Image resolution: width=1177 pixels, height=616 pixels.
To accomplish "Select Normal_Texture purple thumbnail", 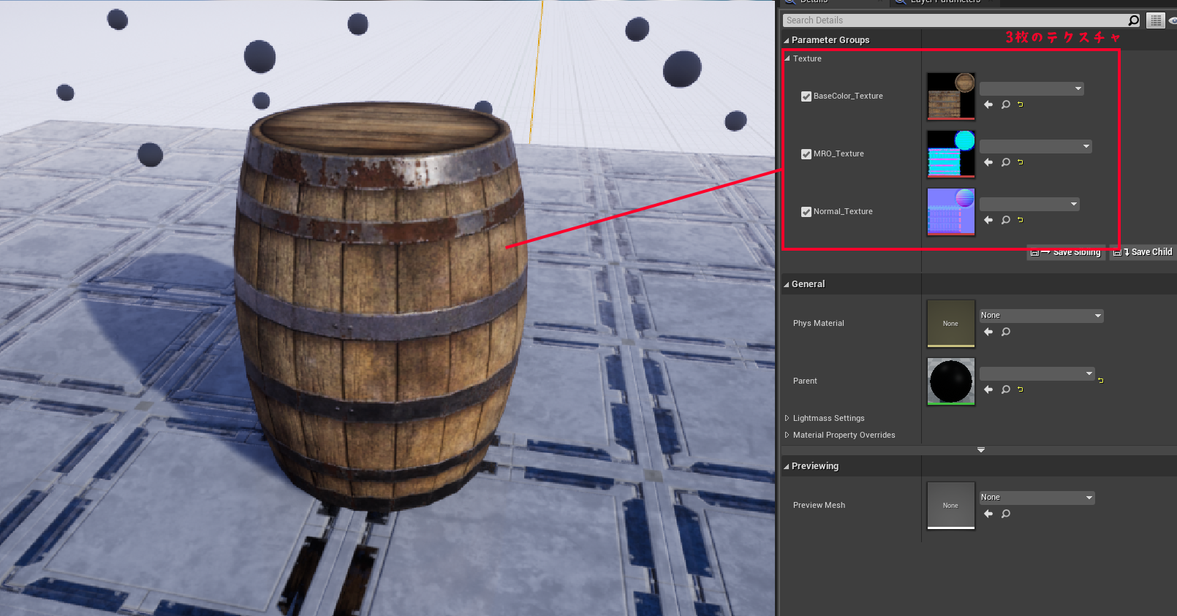I will [951, 212].
